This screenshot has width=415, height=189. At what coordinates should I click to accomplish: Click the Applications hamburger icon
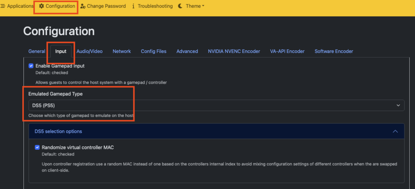coord(3,6)
